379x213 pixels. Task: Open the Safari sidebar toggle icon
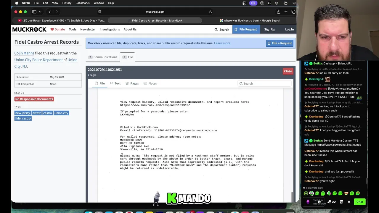coord(34,12)
